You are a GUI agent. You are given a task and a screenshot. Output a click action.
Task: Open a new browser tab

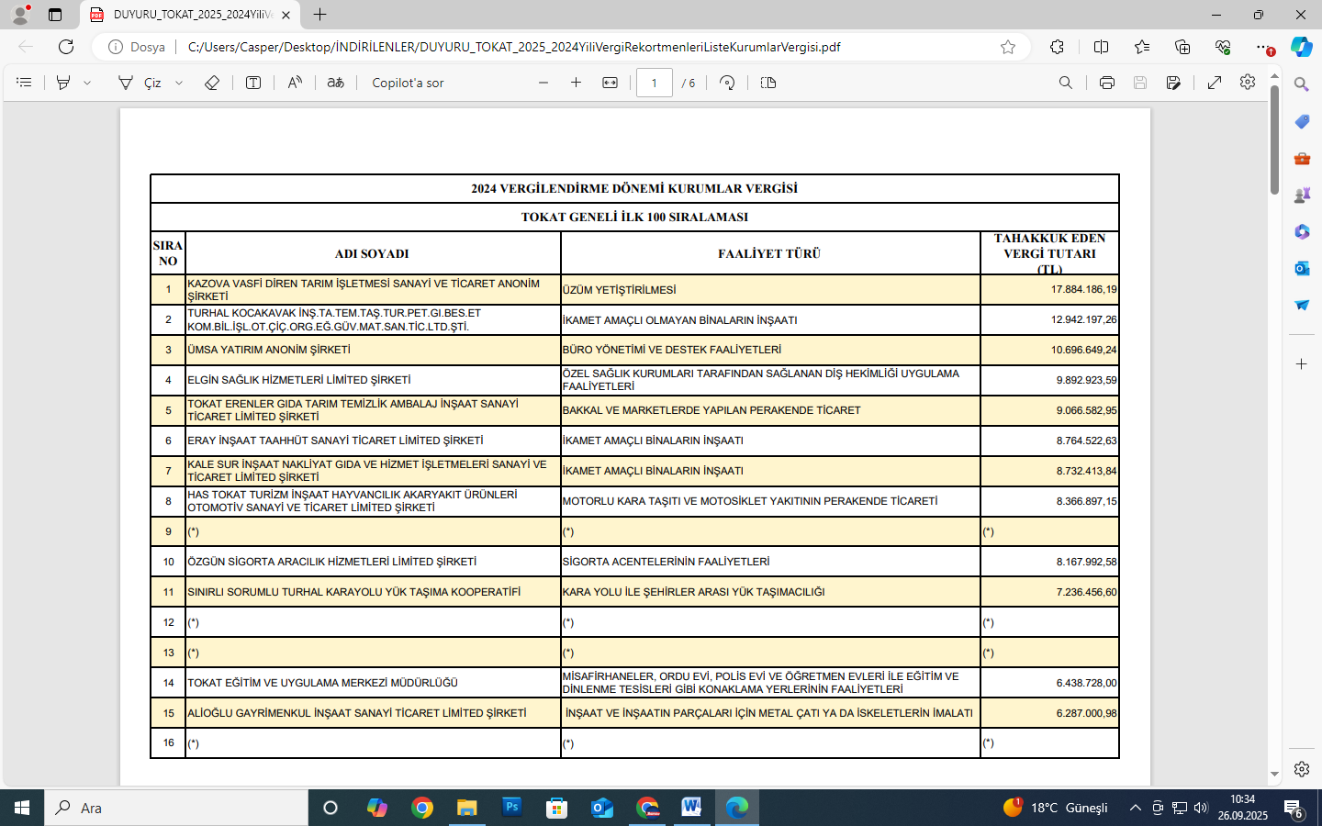[x=319, y=15]
